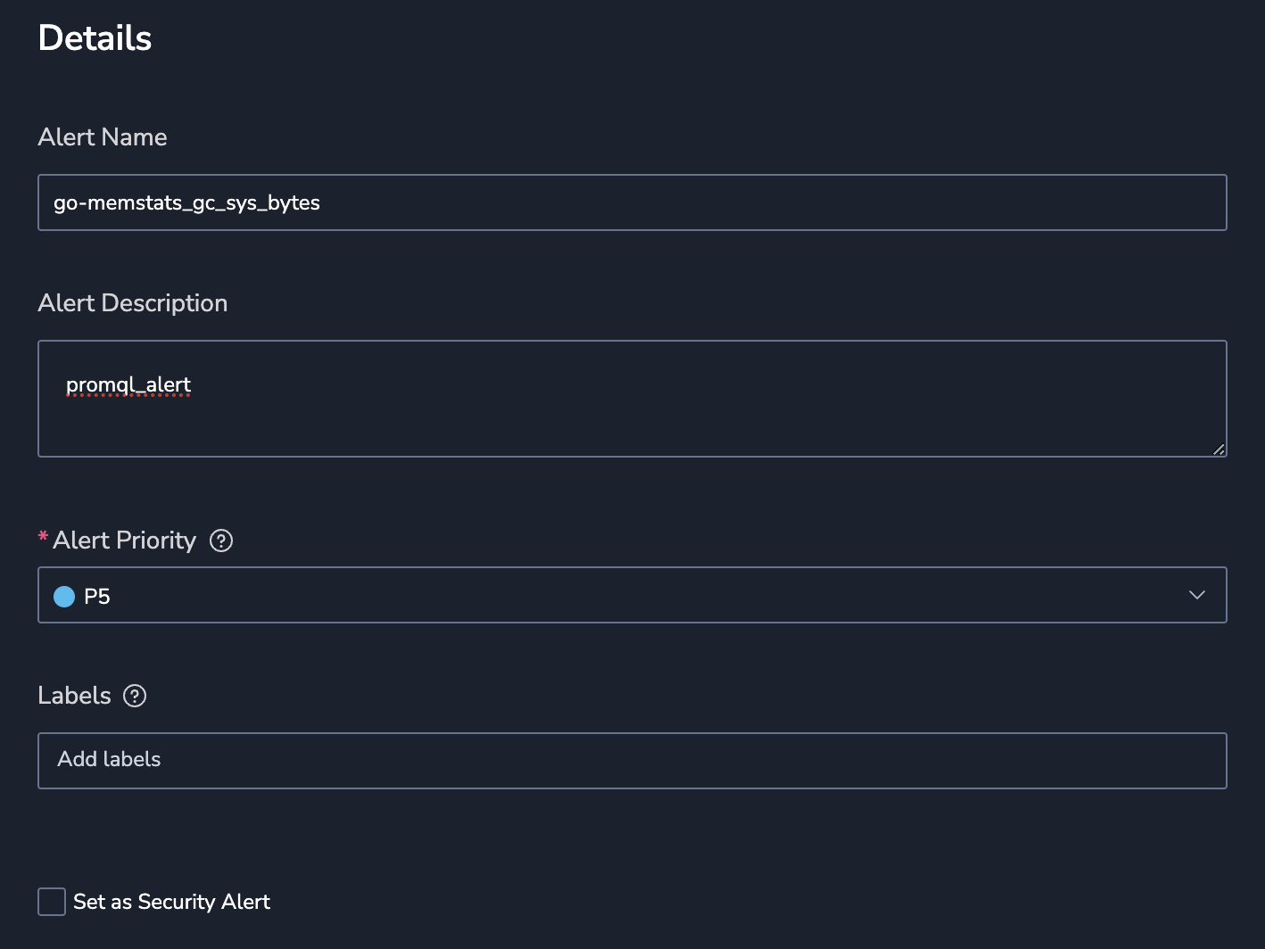This screenshot has width=1265, height=949.
Task: Click the "promql_alert" text in the description
Action: [x=128, y=384]
